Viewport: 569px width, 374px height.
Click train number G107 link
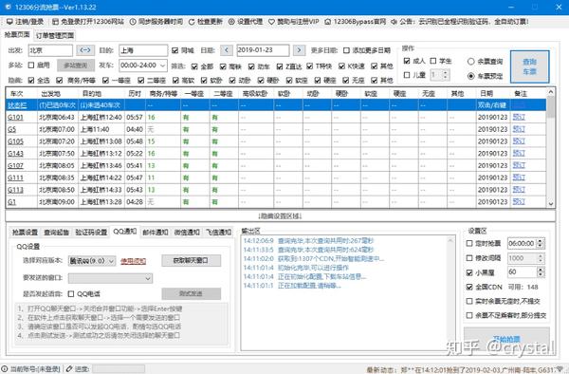(x=15, y=165)
